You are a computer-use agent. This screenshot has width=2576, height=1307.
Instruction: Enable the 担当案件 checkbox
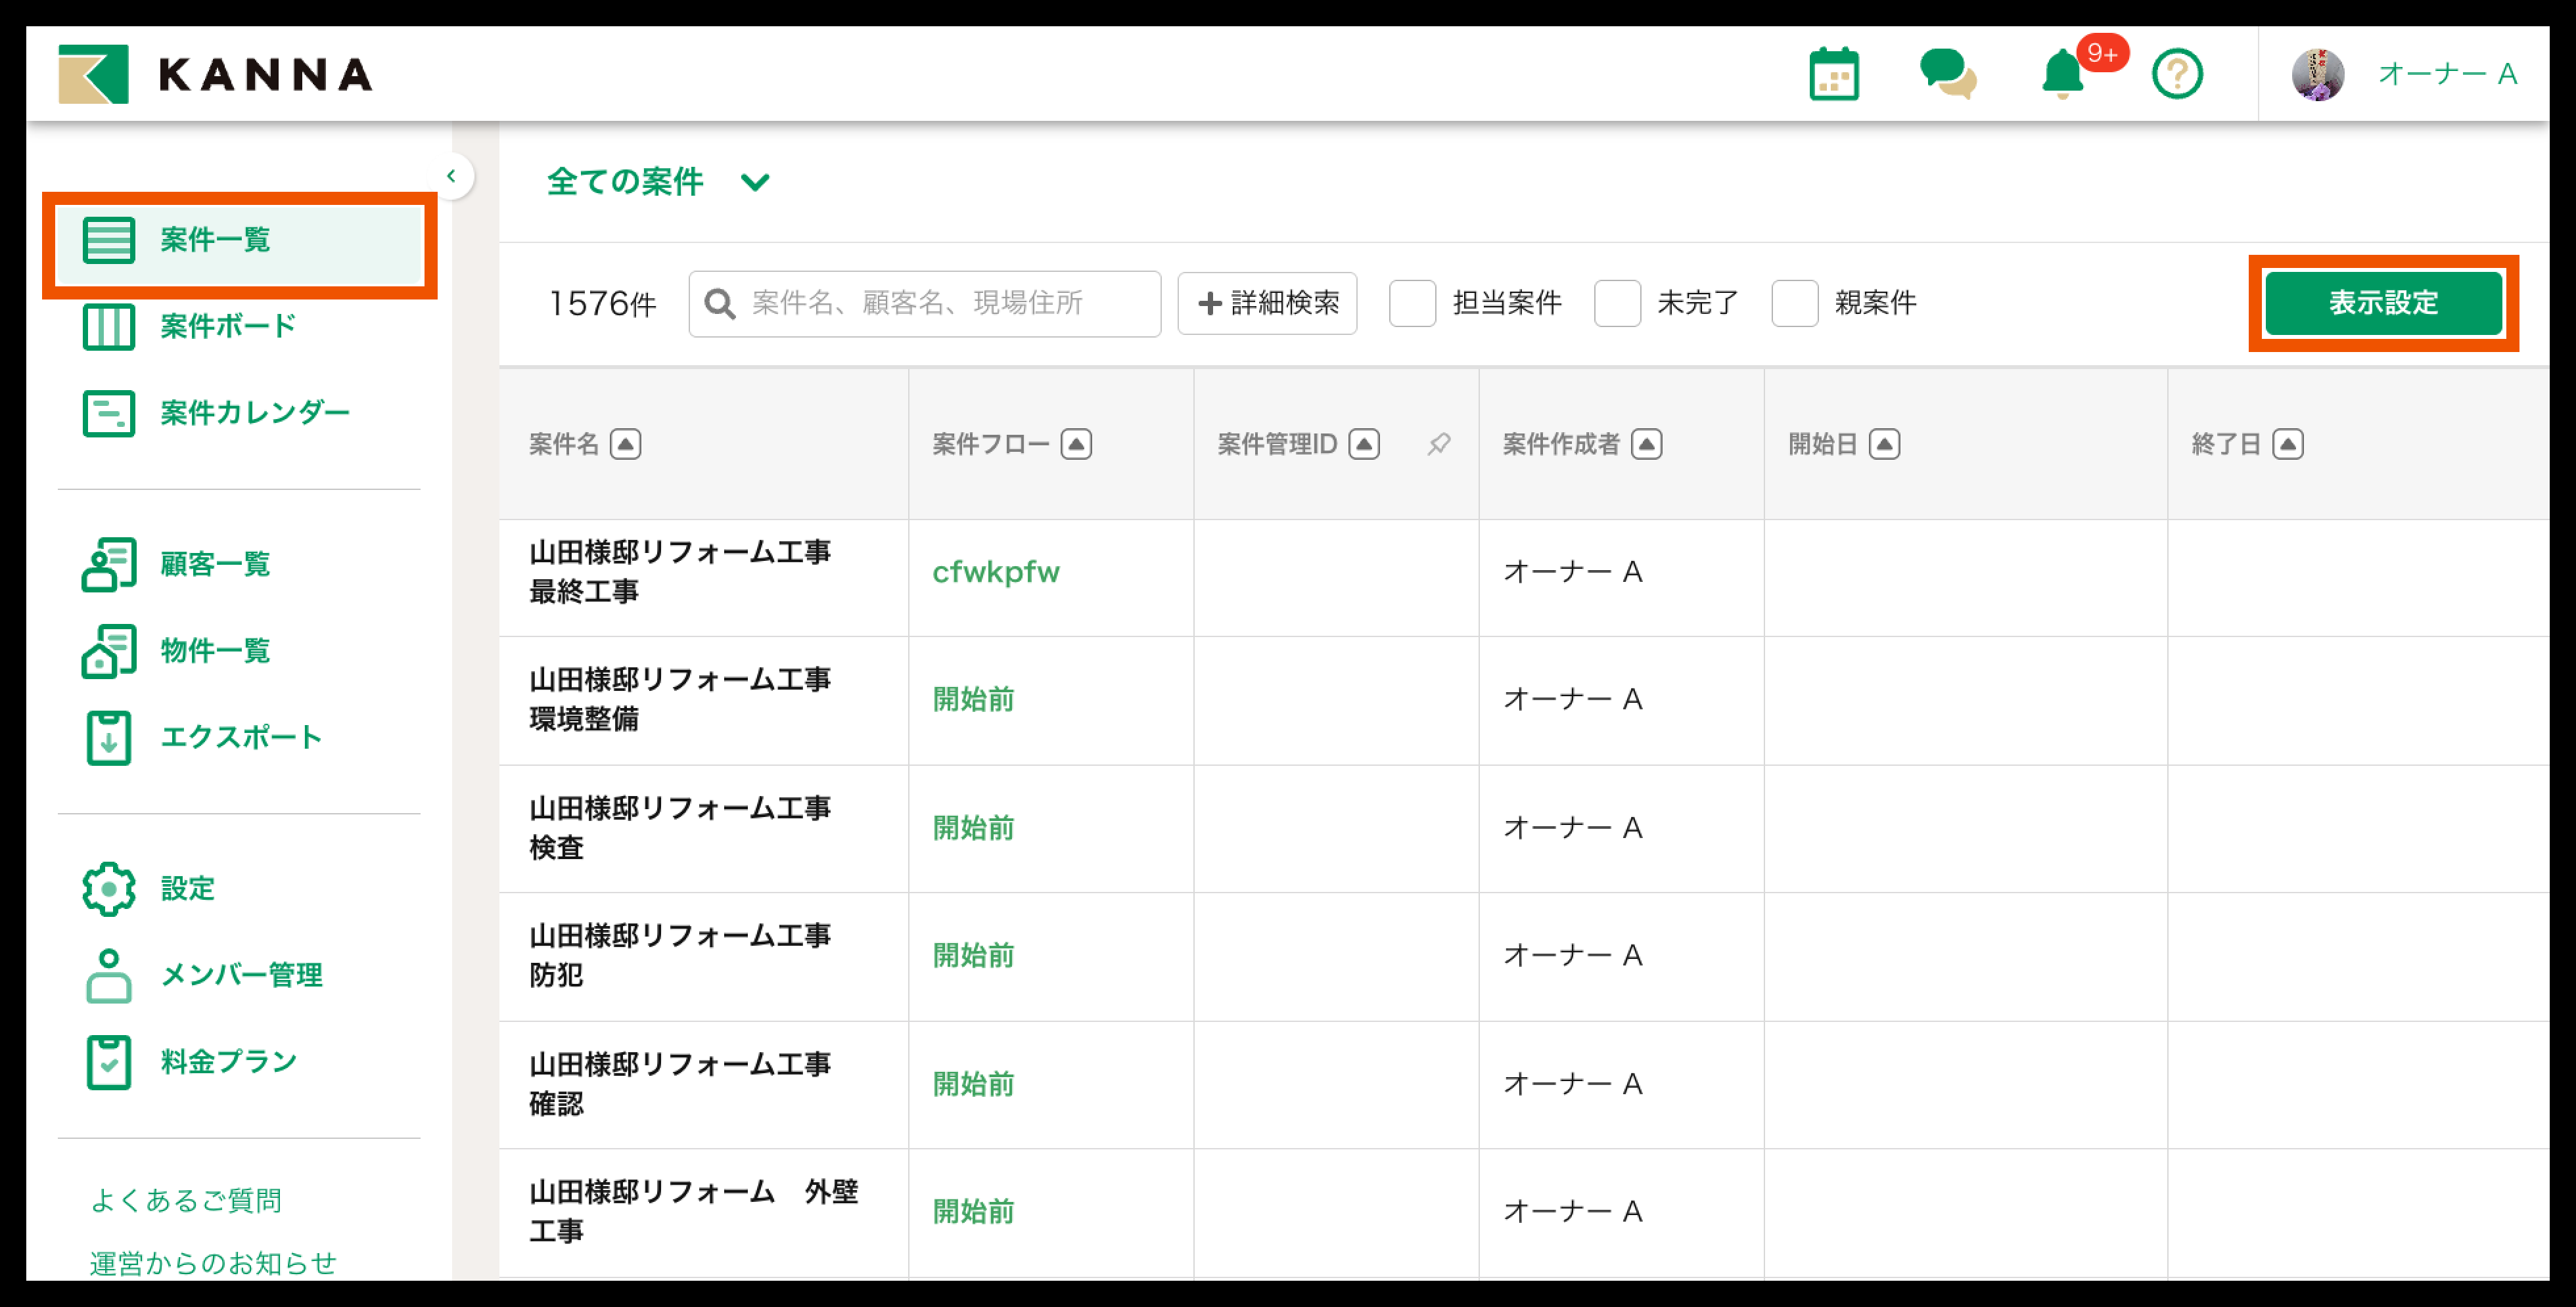1412,303
